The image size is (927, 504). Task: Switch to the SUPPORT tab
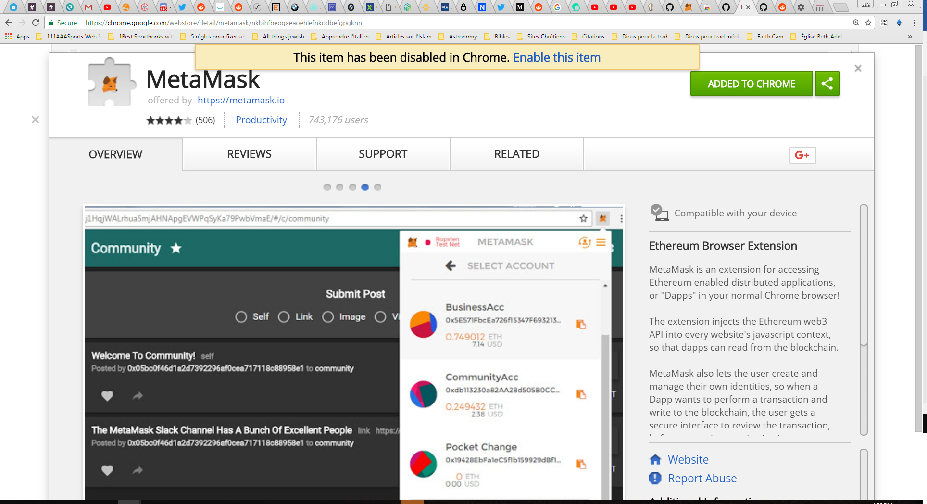(383, 154)
